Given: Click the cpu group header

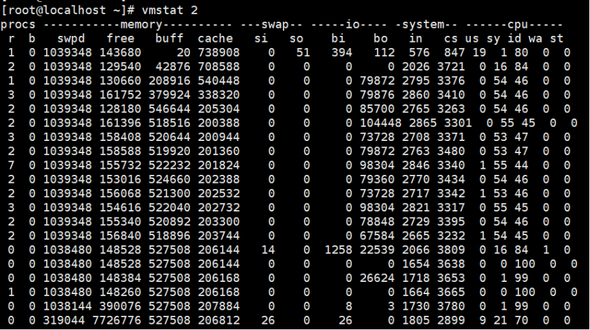Looking at the screenshot, I should (522, 24).
